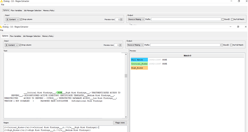Open Content column dropdown in back dialog

pos(13,19)
